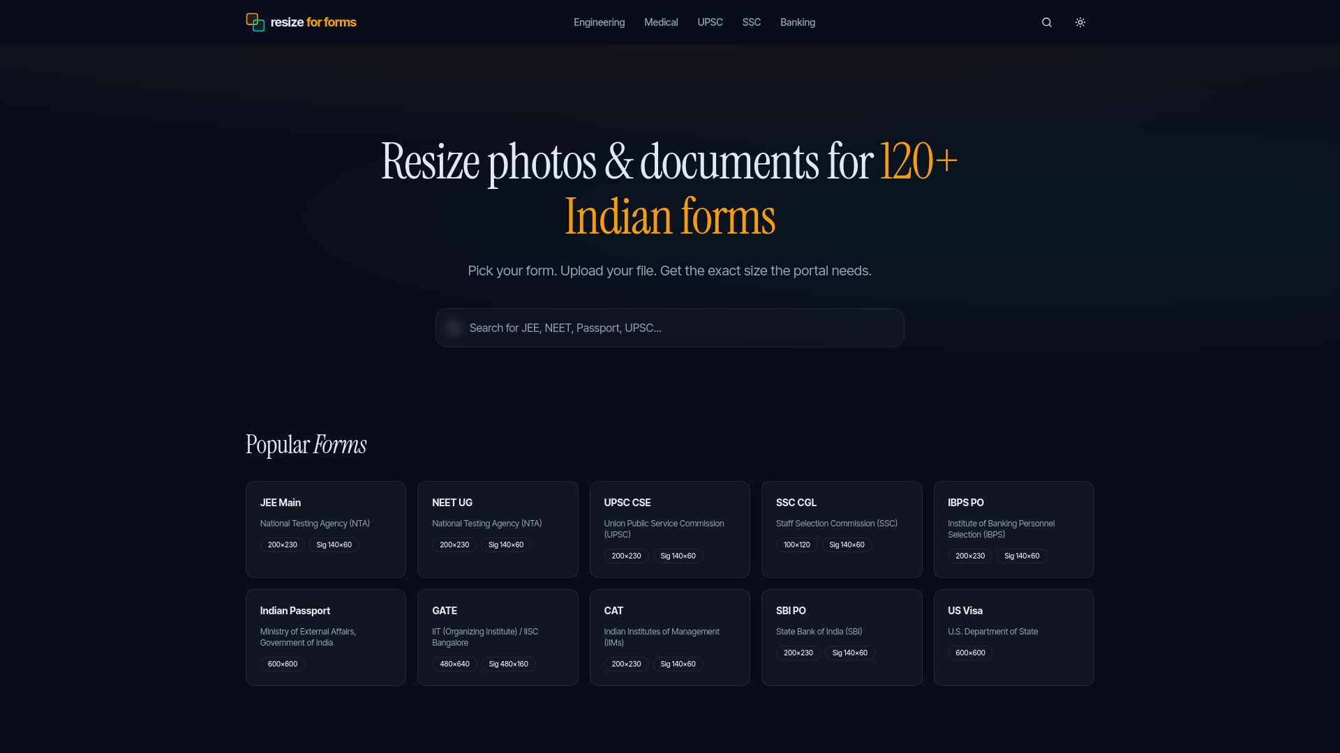
Task: Click Staff Selection Commission (SSC) text
Action: pyautogui.click(x=837, y=524)
